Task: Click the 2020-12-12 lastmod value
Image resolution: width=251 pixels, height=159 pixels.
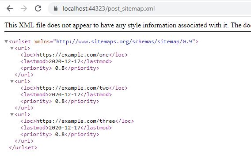Action: 65,95
